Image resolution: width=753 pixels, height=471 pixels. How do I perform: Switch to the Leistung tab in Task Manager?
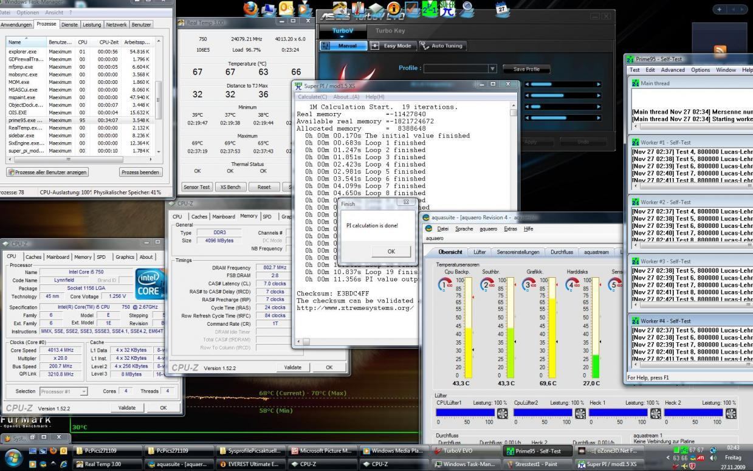point(92,24)
